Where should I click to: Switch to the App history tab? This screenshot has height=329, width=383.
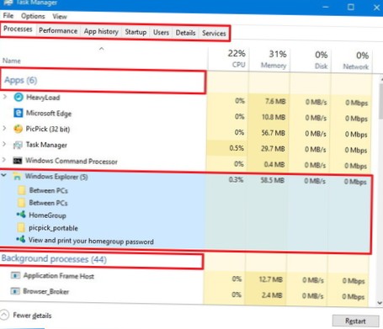tap(101, 31)
